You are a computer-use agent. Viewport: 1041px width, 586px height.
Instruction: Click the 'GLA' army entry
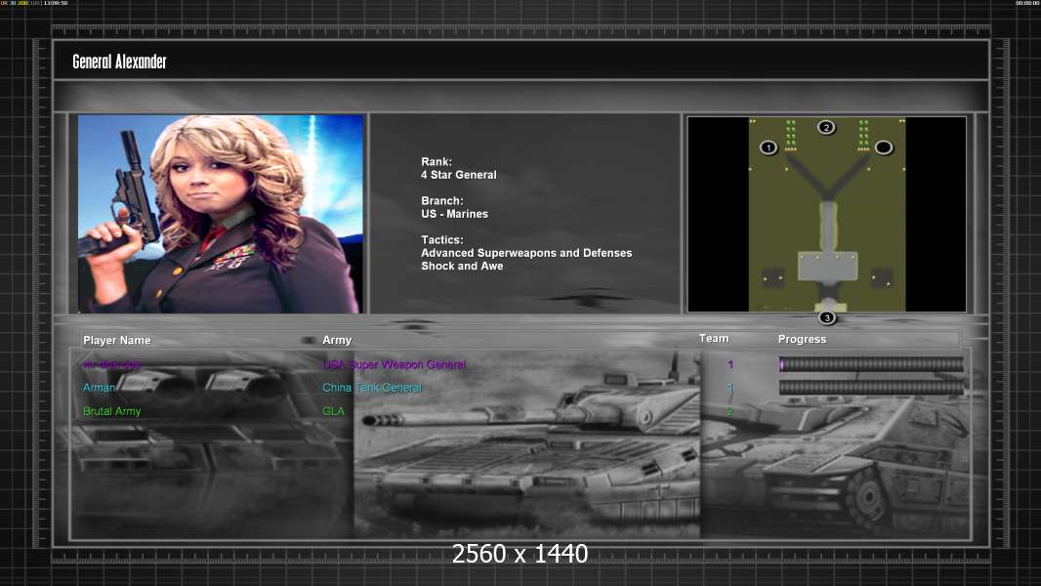click(333, 411)
